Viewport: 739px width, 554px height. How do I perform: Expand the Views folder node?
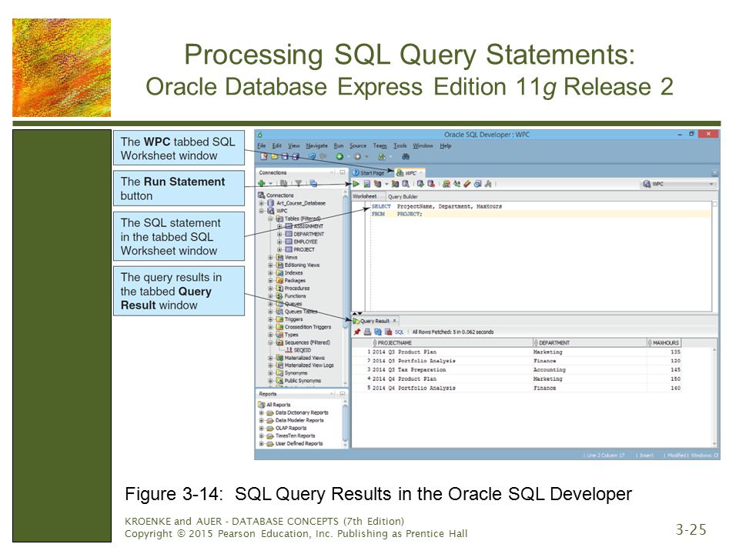270,258
